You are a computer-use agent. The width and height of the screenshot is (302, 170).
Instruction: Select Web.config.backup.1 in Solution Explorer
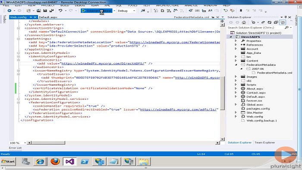click(x=261, y=121)
